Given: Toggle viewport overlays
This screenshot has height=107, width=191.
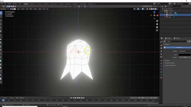Looking at the screenshot, I should click(143, 9).
